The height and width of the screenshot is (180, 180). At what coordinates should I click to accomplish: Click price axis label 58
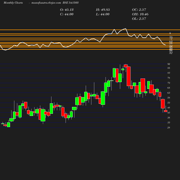click(x=169, y=98)
